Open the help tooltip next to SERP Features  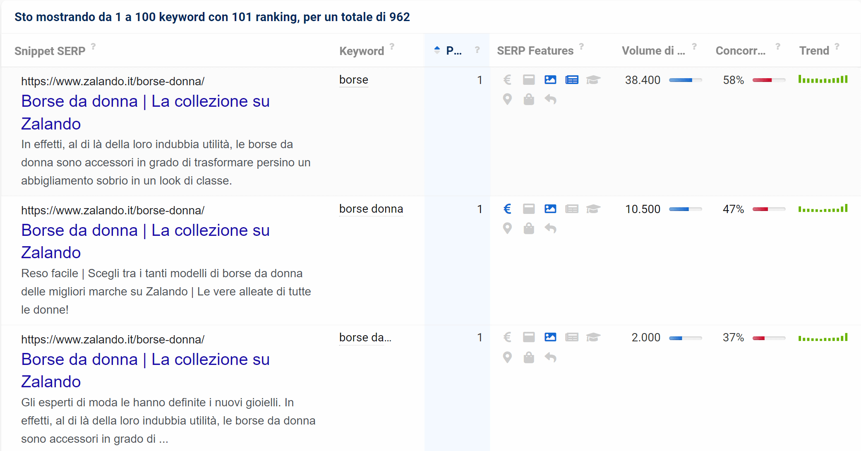pos(581,46)
